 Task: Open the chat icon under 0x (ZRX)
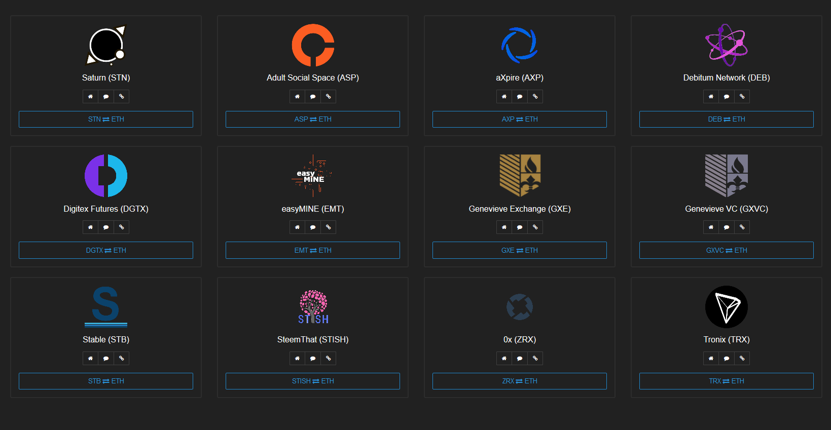(520, 358)
